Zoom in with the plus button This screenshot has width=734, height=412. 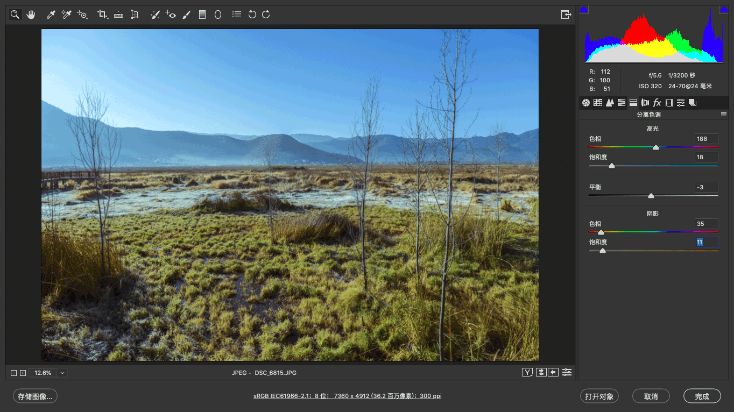(23, 373)
